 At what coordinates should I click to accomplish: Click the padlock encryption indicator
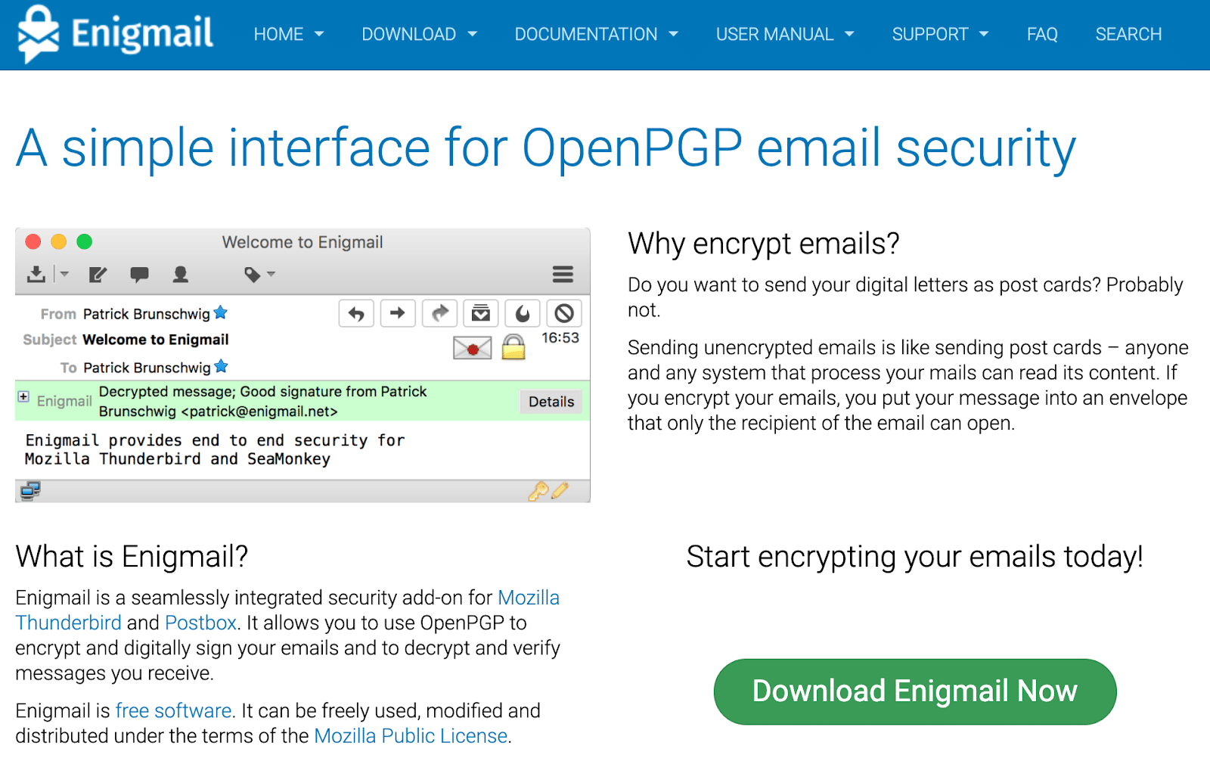point(513,346)
